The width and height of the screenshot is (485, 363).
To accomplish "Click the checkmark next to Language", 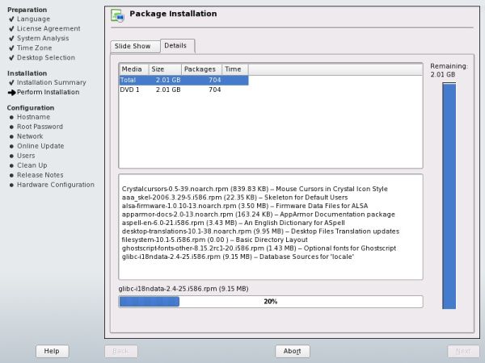I will click(12, 19).
